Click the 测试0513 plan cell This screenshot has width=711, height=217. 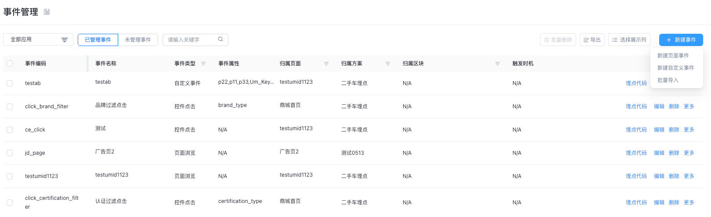click(353, 153)
